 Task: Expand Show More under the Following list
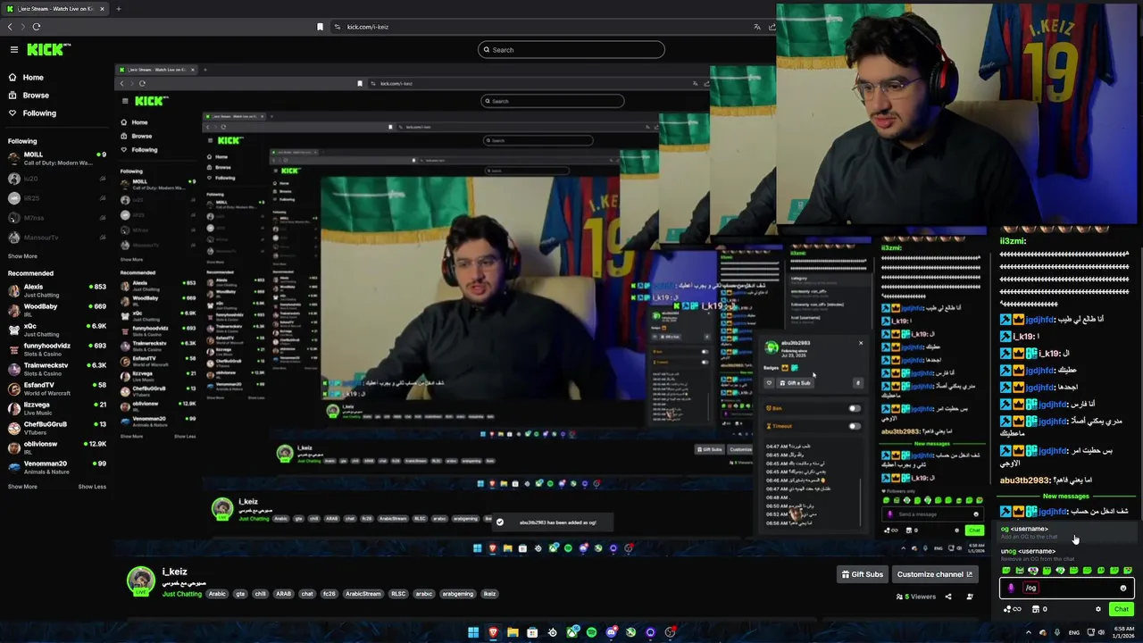coord(22,256)
